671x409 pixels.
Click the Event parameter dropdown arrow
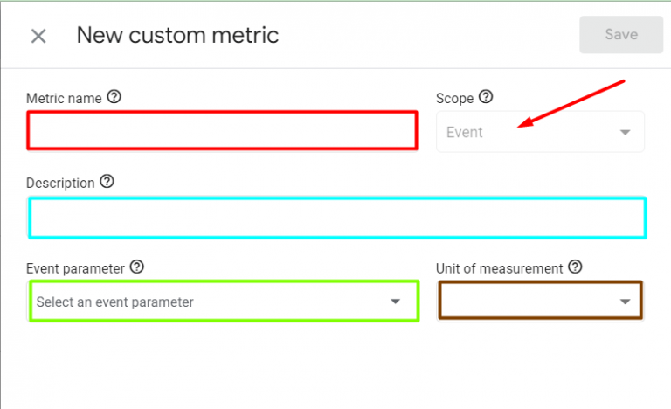pos(396,302)
